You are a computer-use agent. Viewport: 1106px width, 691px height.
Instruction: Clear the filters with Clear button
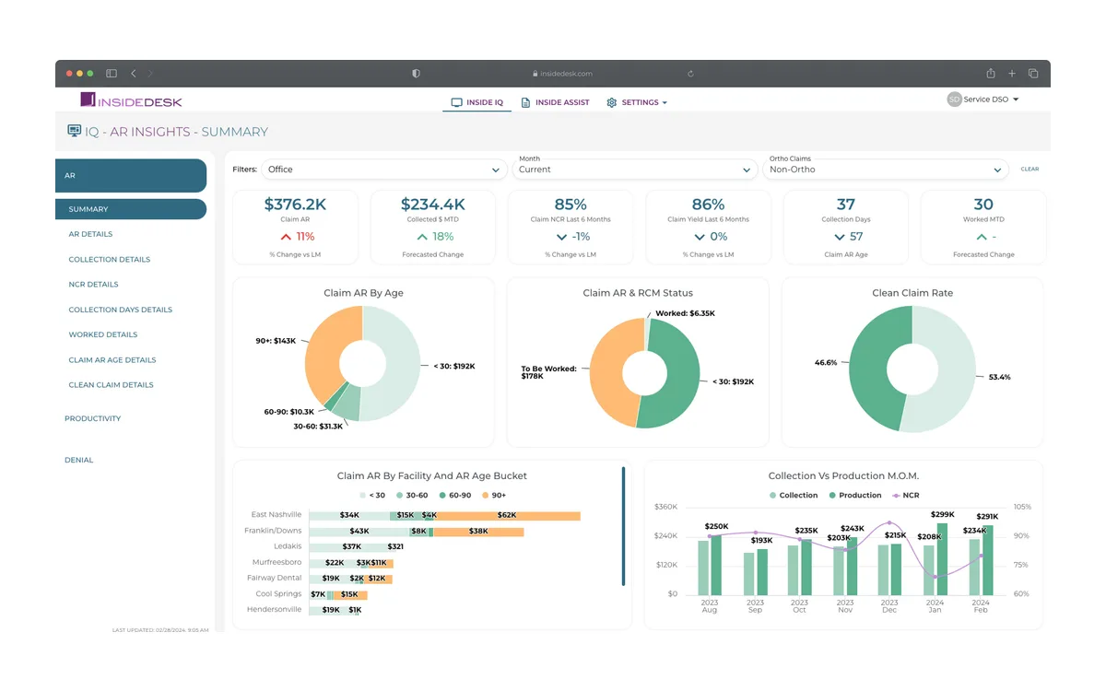1030,170
